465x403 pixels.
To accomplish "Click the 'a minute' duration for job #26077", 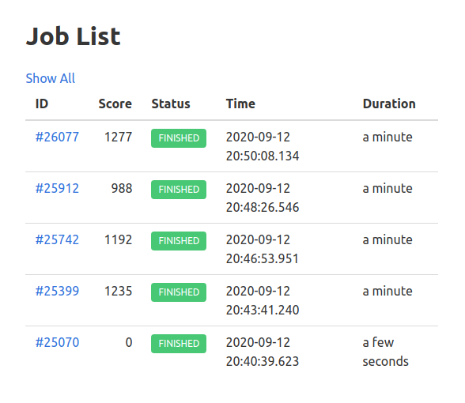I will coord(387,137).
